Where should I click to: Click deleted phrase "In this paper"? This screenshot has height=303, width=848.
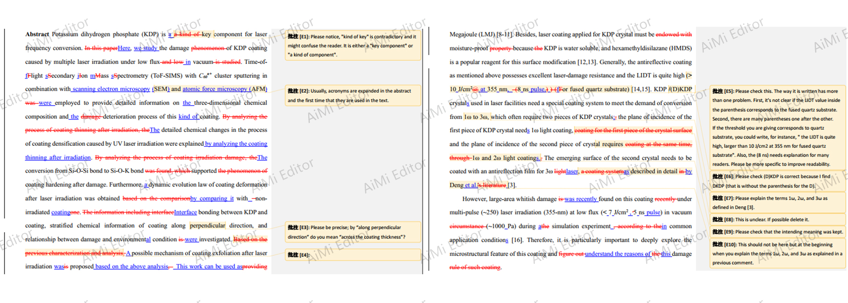click(101, 48)
